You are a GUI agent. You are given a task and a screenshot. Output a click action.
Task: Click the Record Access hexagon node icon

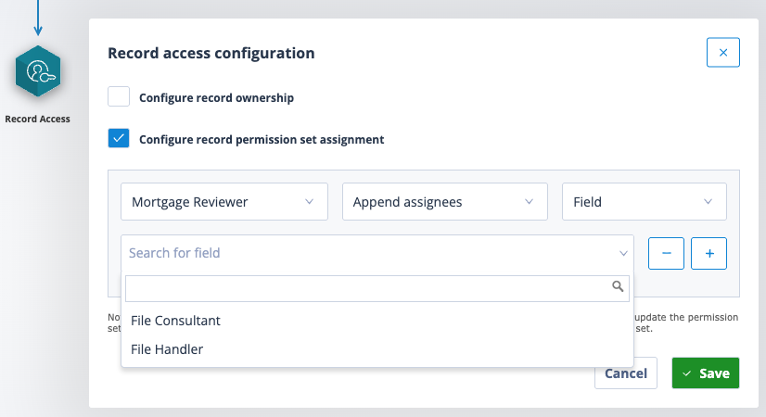coord(38,71)
